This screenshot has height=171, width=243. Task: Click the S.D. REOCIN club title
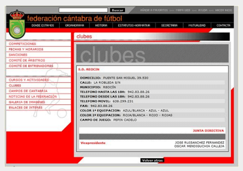[89, 69]
